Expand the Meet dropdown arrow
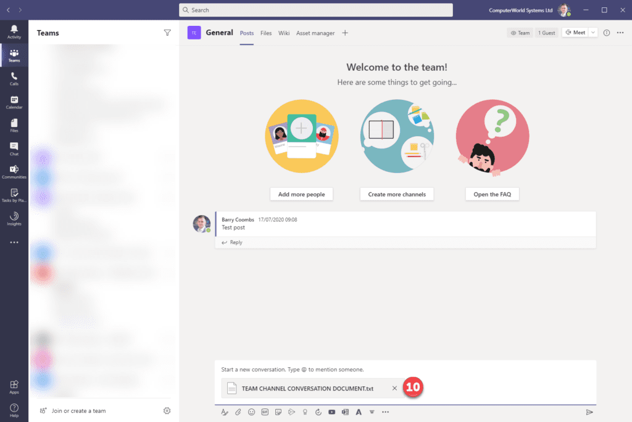 point(593,33)
